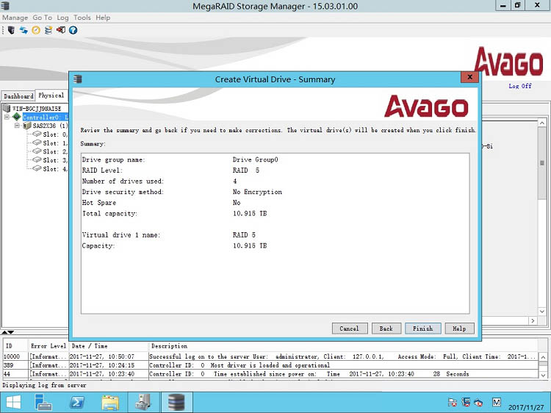Open File Explorer from the taskbar
The image size is (551, 413).
click(110, 403)
